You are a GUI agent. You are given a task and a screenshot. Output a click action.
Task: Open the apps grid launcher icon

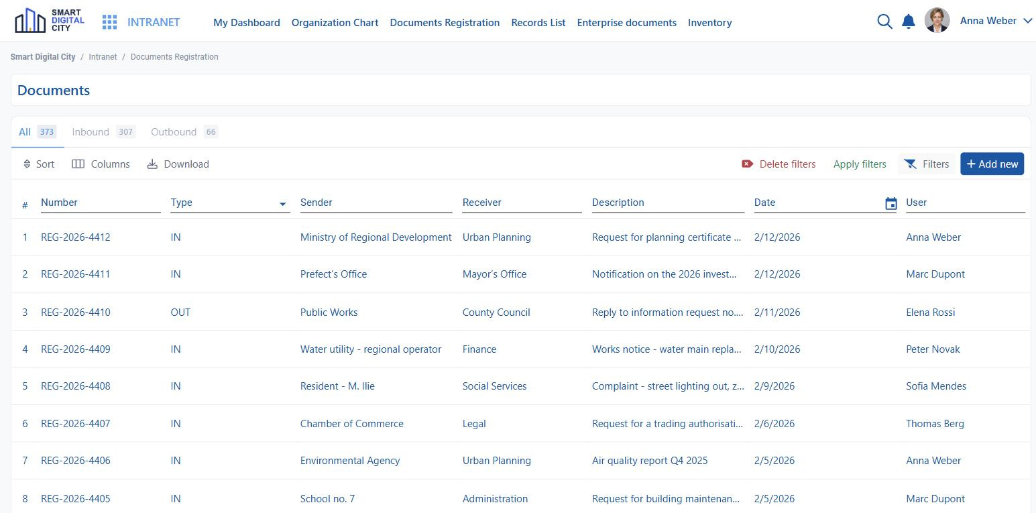109,22
